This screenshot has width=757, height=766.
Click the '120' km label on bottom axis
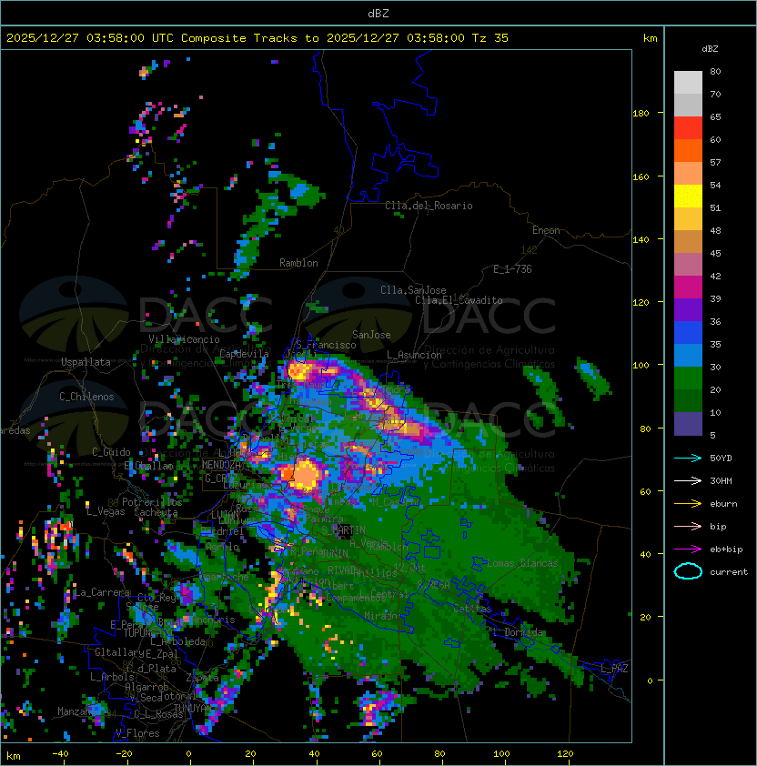565,754
